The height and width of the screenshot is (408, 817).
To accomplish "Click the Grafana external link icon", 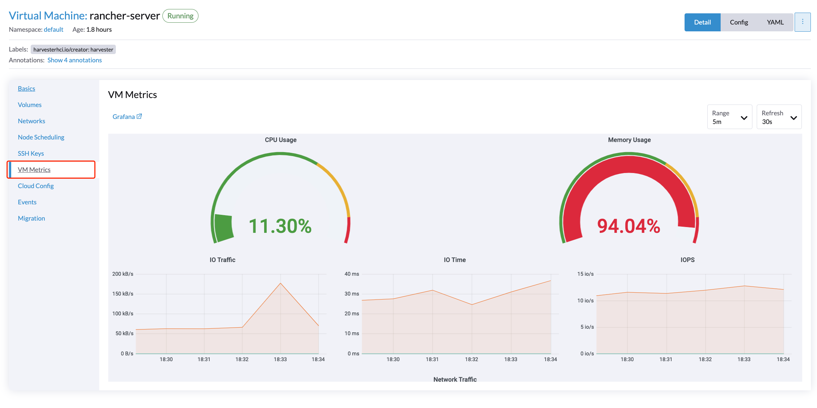I will [x=139, y=116].
